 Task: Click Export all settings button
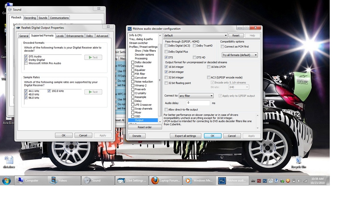(x=185, y=136)
